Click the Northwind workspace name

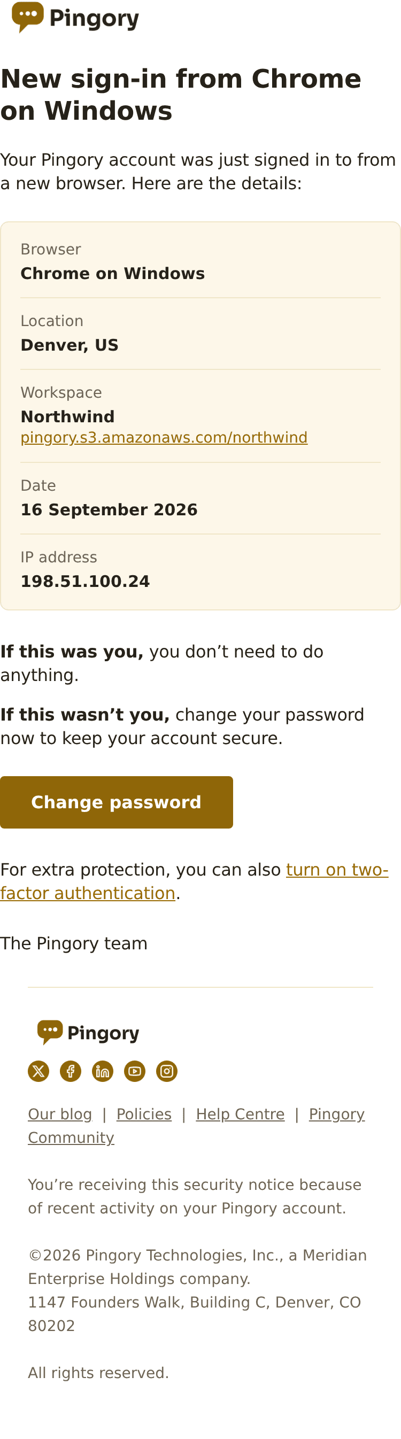[x=67, y=417]
